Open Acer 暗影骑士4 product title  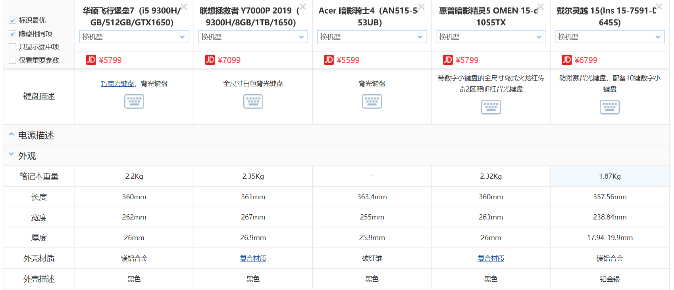pyautogui.click(x=369, y=17)
